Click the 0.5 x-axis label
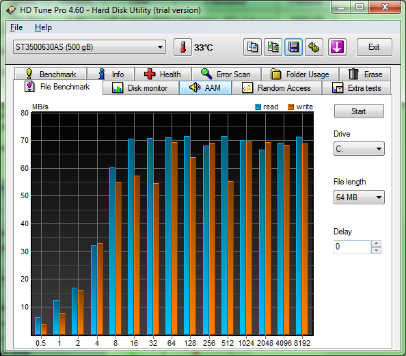 point(40,343)
